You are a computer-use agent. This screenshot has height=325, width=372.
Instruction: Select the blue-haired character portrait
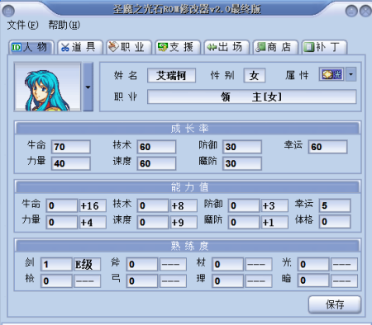pos(48,87)
